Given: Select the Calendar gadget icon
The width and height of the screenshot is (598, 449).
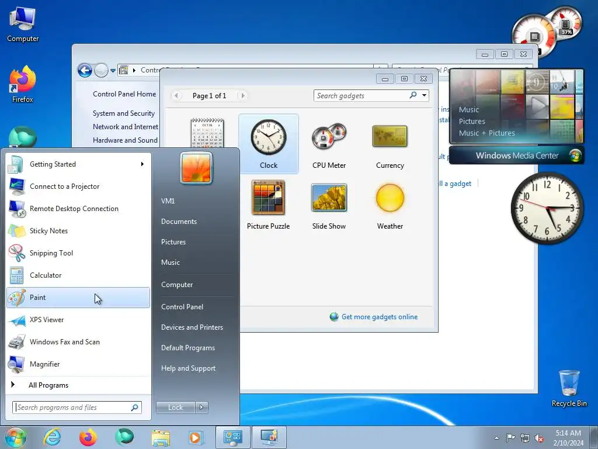Looking at the screenshot, I should pyautogui.click(x=207, y=133).
